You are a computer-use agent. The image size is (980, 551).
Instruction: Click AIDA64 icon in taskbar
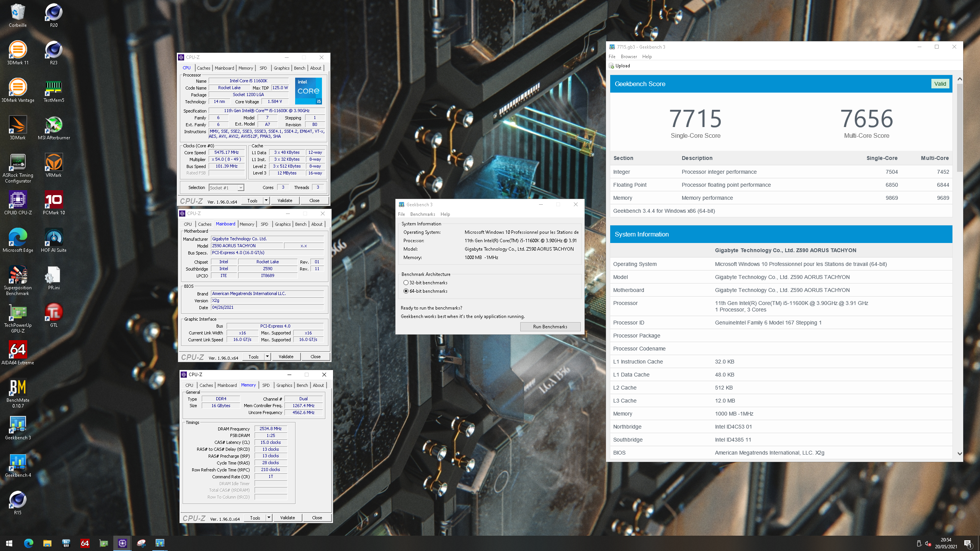85,543
